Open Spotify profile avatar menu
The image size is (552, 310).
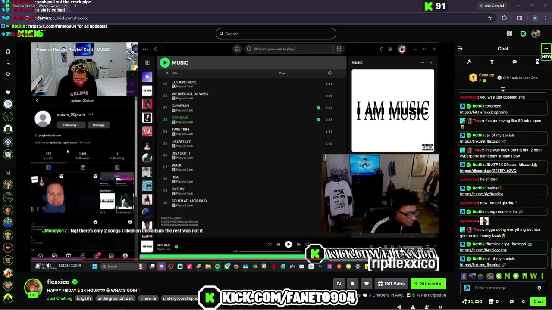(402, 49)
